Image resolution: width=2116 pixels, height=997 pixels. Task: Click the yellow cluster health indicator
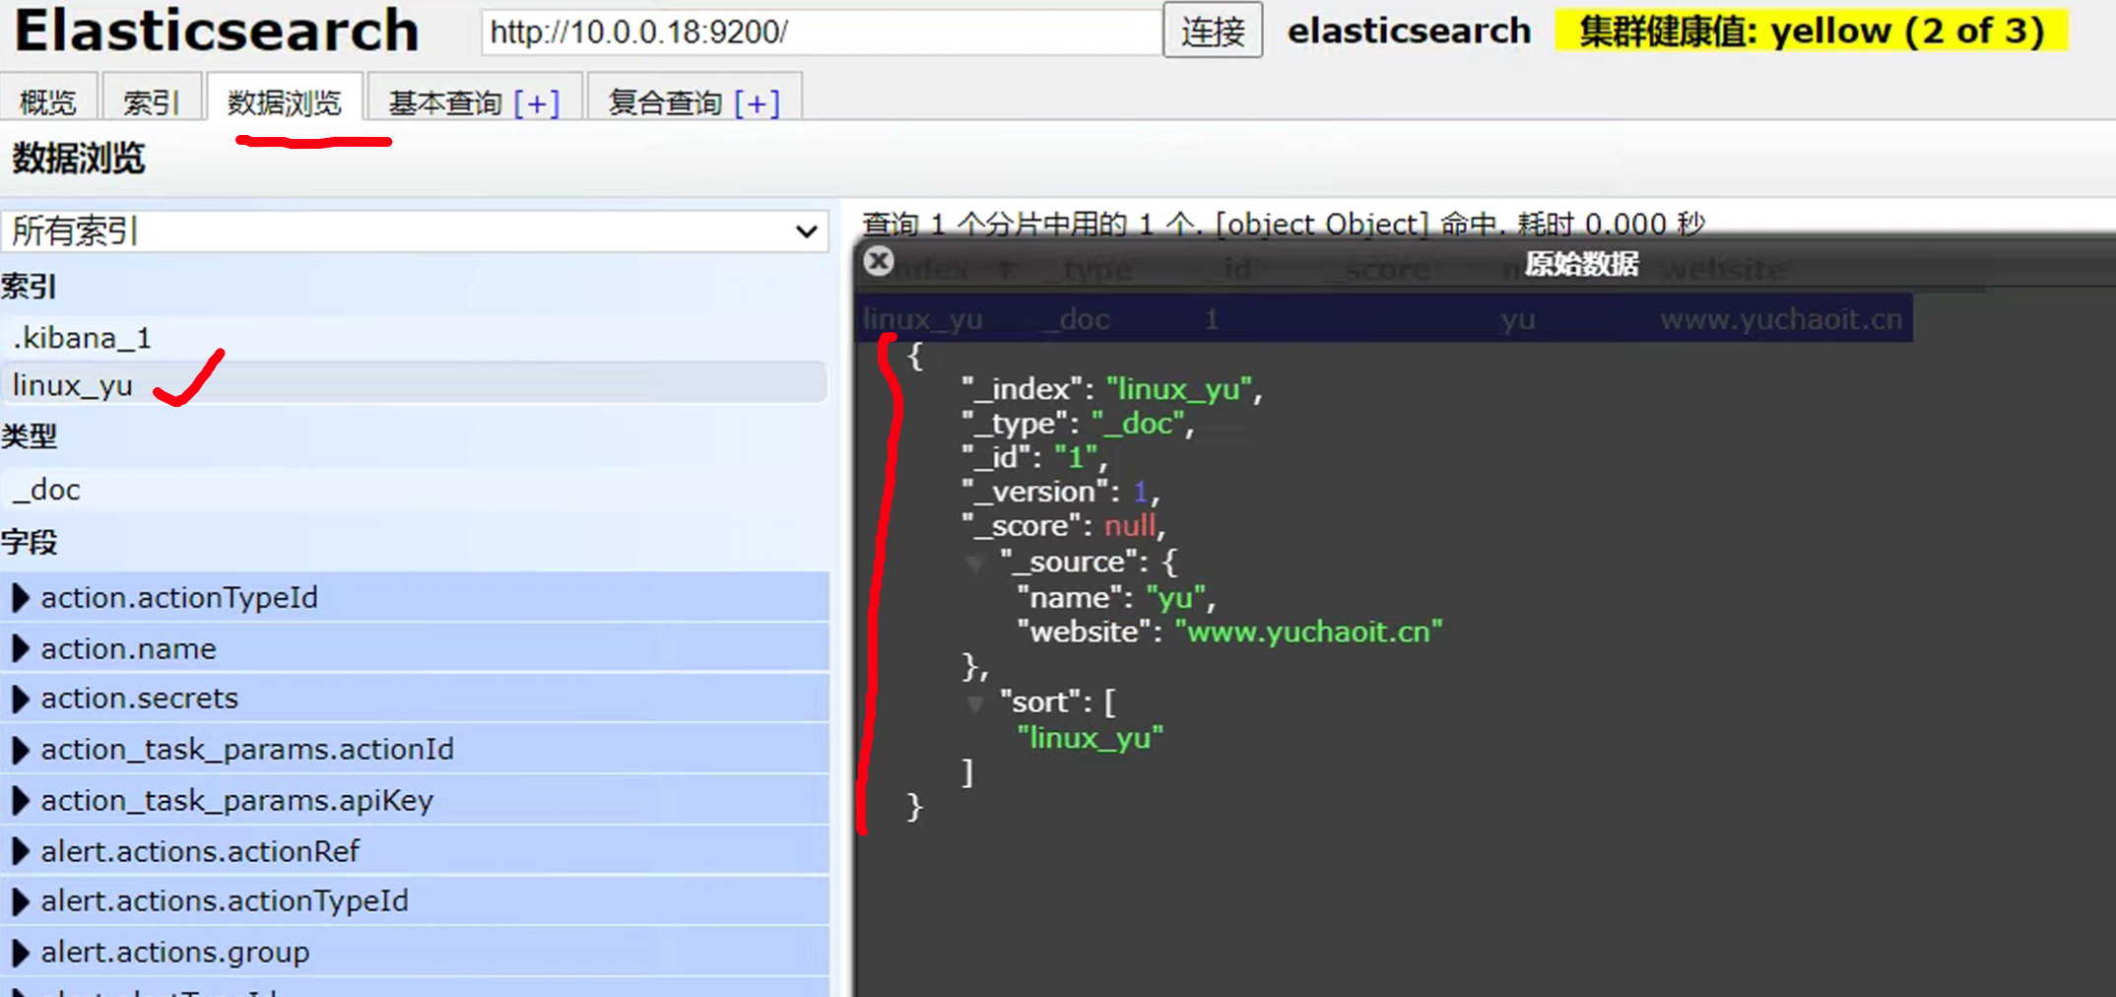(1811, 32)
